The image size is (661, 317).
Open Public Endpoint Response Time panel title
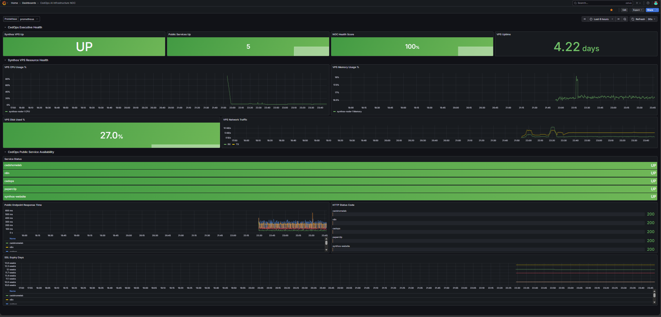point(23,205)
